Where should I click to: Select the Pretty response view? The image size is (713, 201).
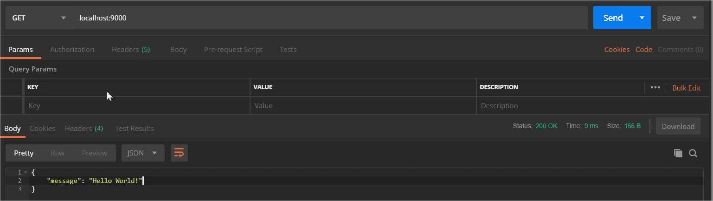pos(24,153)
